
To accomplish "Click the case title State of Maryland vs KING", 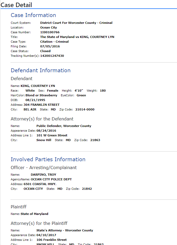I will coord(77,37).
